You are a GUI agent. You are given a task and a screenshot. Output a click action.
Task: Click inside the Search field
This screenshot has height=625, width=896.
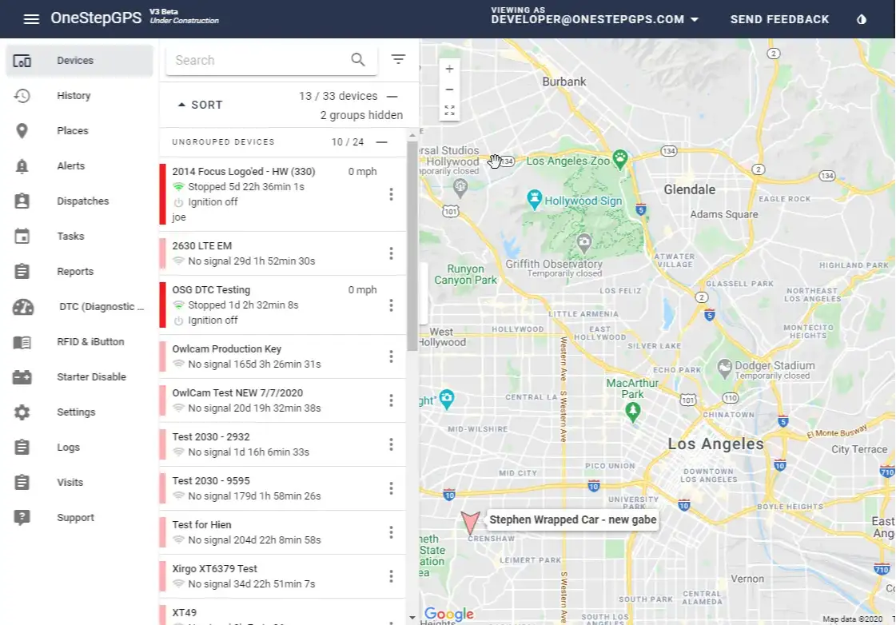[256, 59]
